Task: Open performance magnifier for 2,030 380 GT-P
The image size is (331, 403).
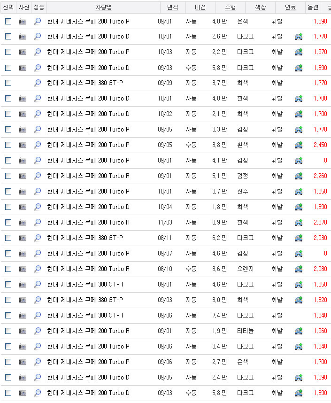Action: pos(38,238)
